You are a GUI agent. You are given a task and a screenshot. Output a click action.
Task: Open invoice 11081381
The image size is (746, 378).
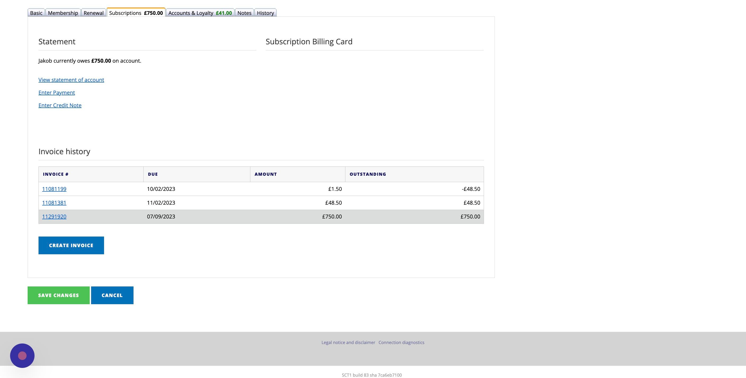(54, 203)
